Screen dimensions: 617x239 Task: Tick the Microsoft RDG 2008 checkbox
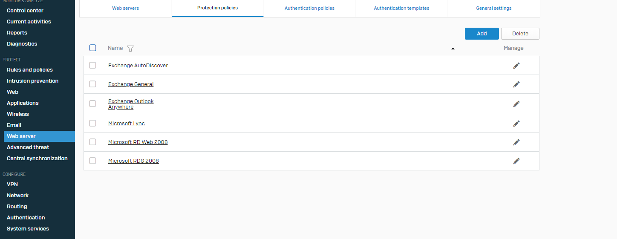(x=92, y=161)
